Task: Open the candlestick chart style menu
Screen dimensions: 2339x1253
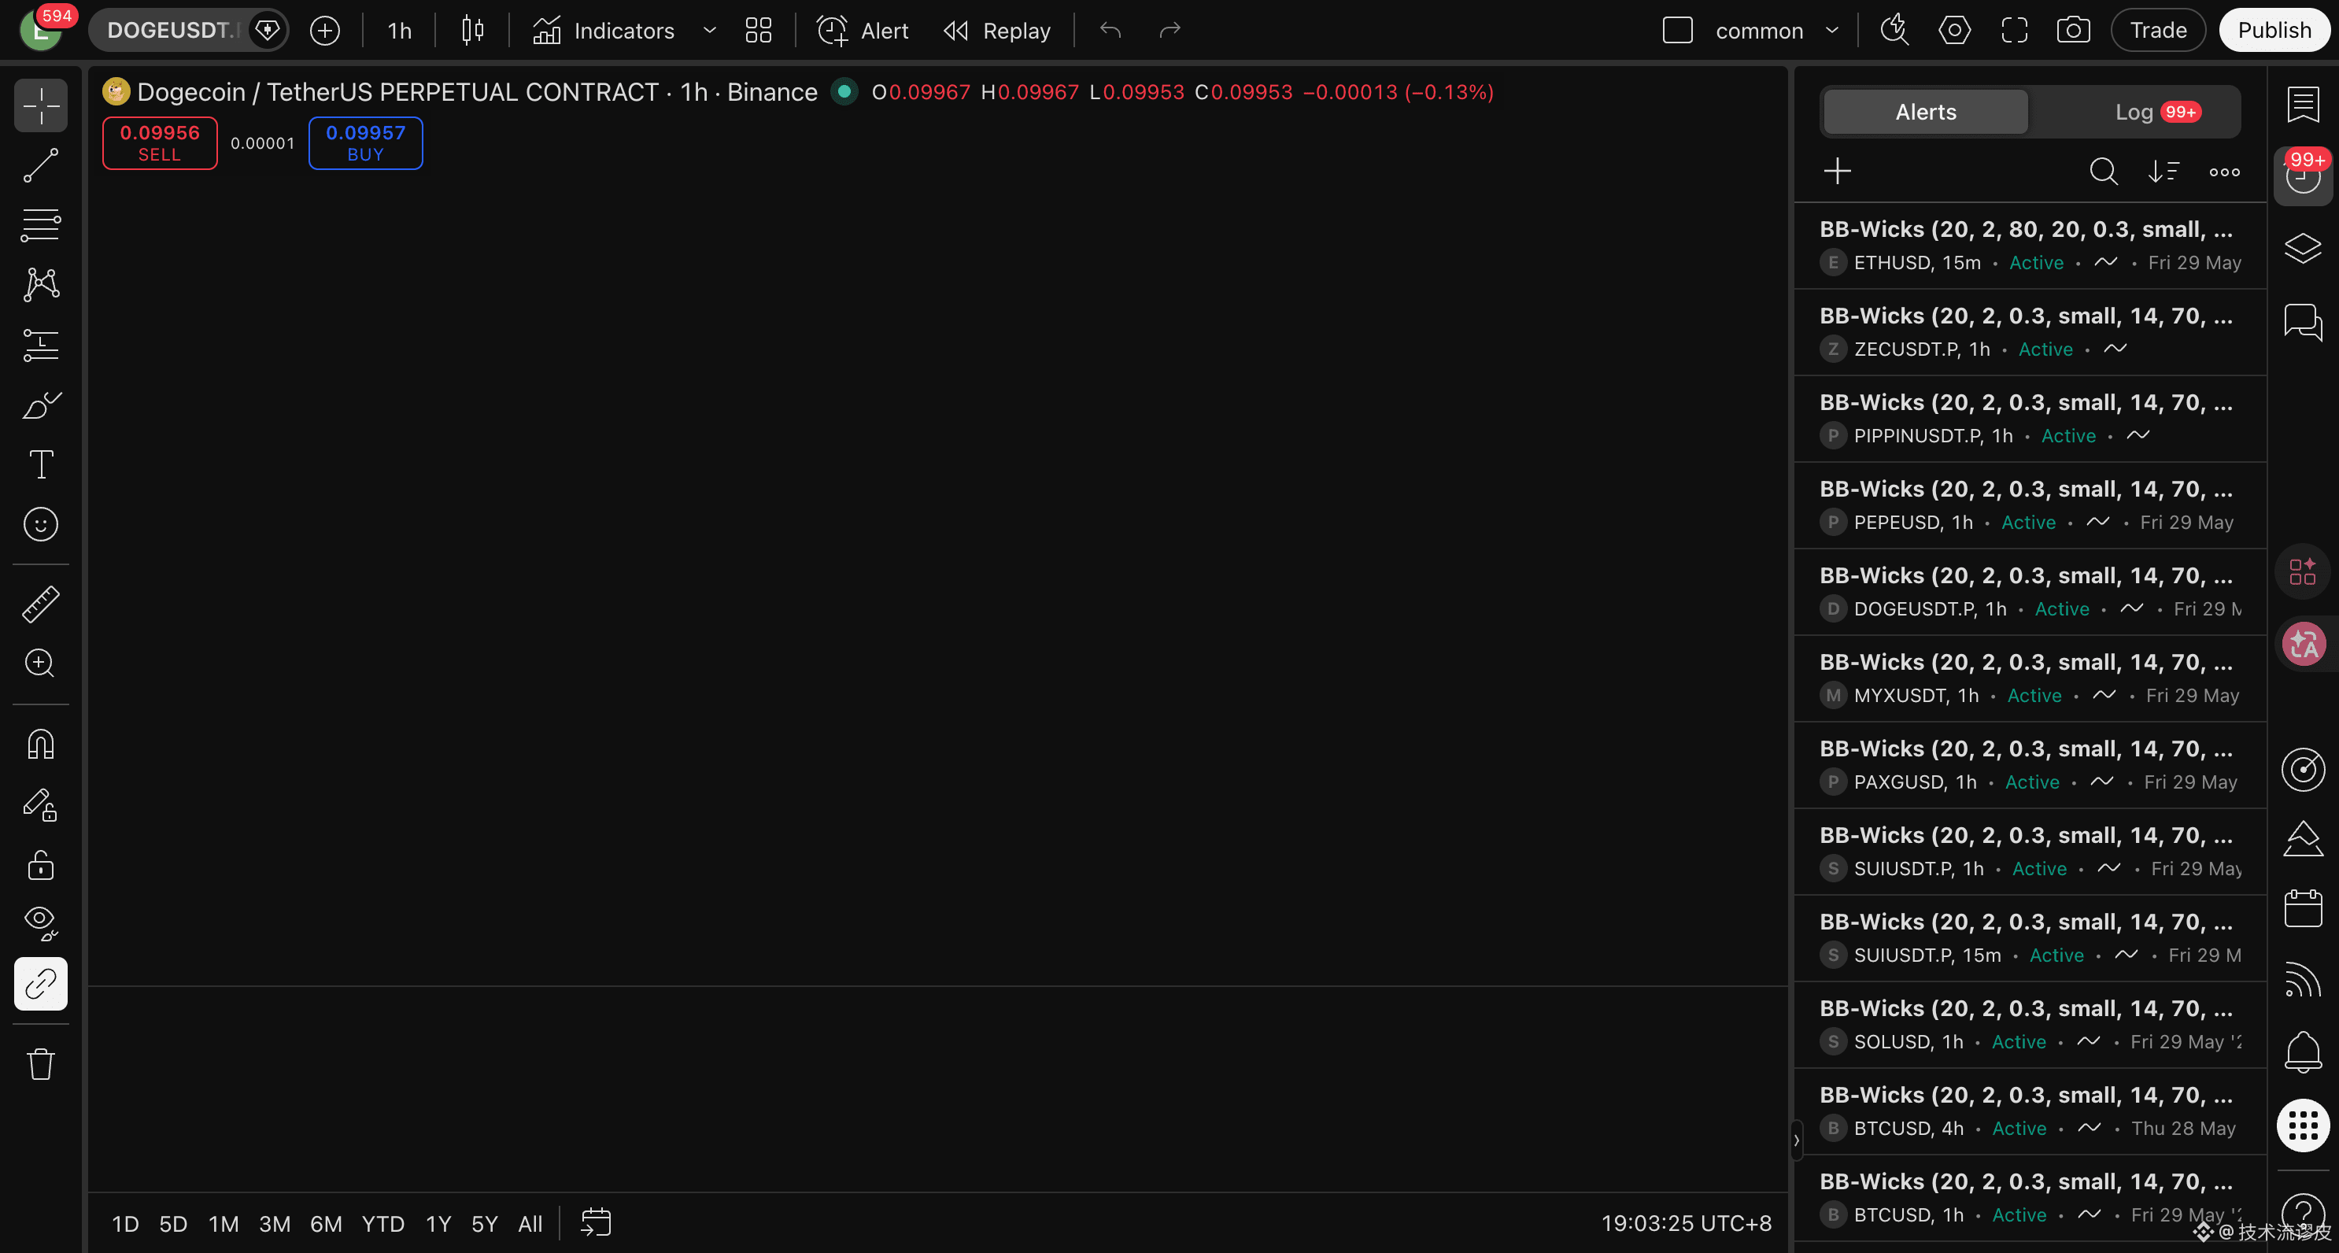Action: point(472,30)
